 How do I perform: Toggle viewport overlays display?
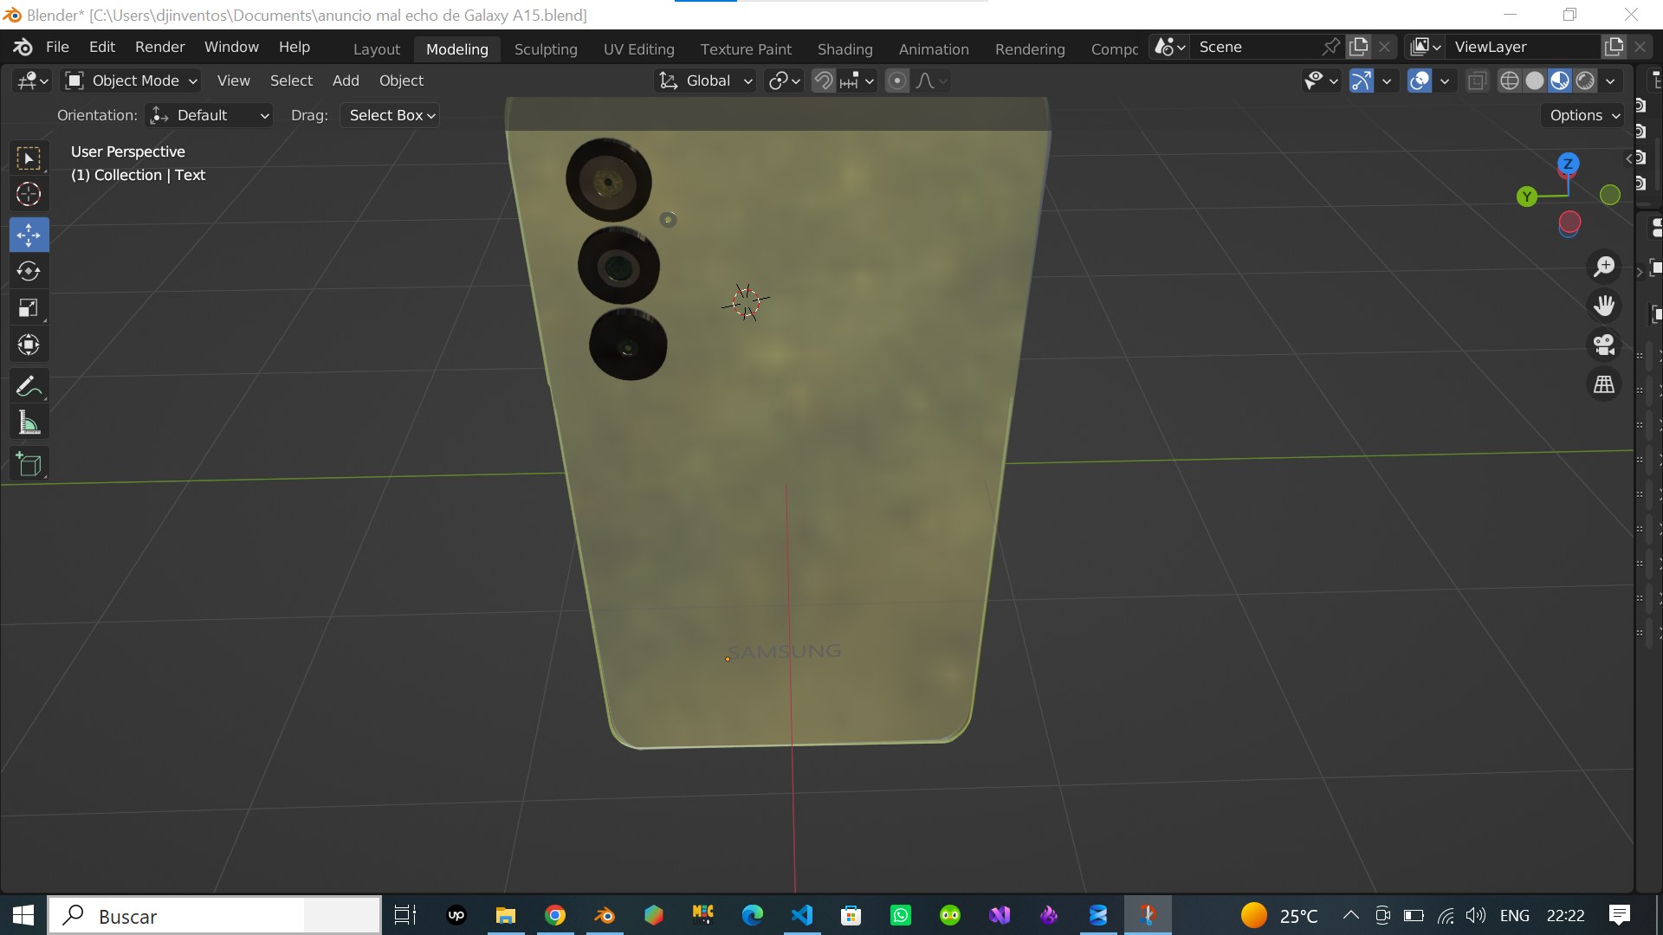pyautogui.click(x=1419, y=81)
